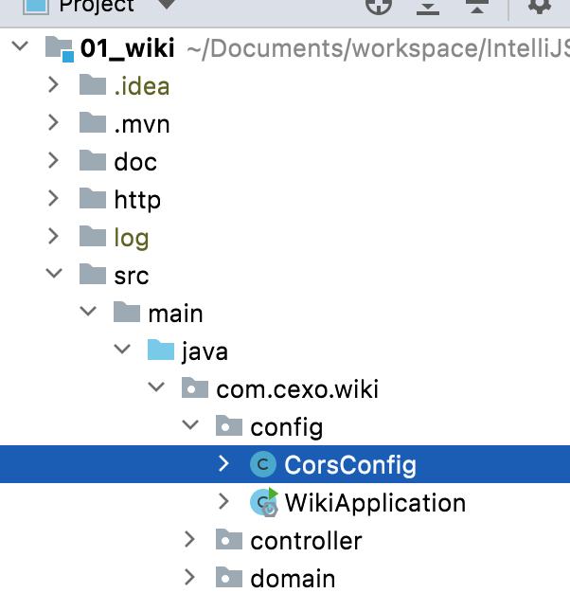Screen dimensions: 570x593
Task: Expand the log folder
Action: tap(53, 236)
